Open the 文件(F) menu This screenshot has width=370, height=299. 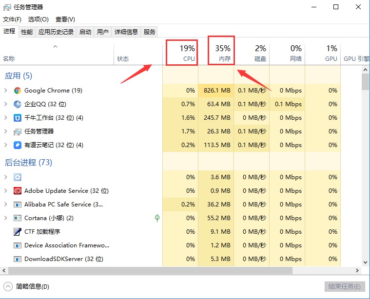click(x=12, y=19)
